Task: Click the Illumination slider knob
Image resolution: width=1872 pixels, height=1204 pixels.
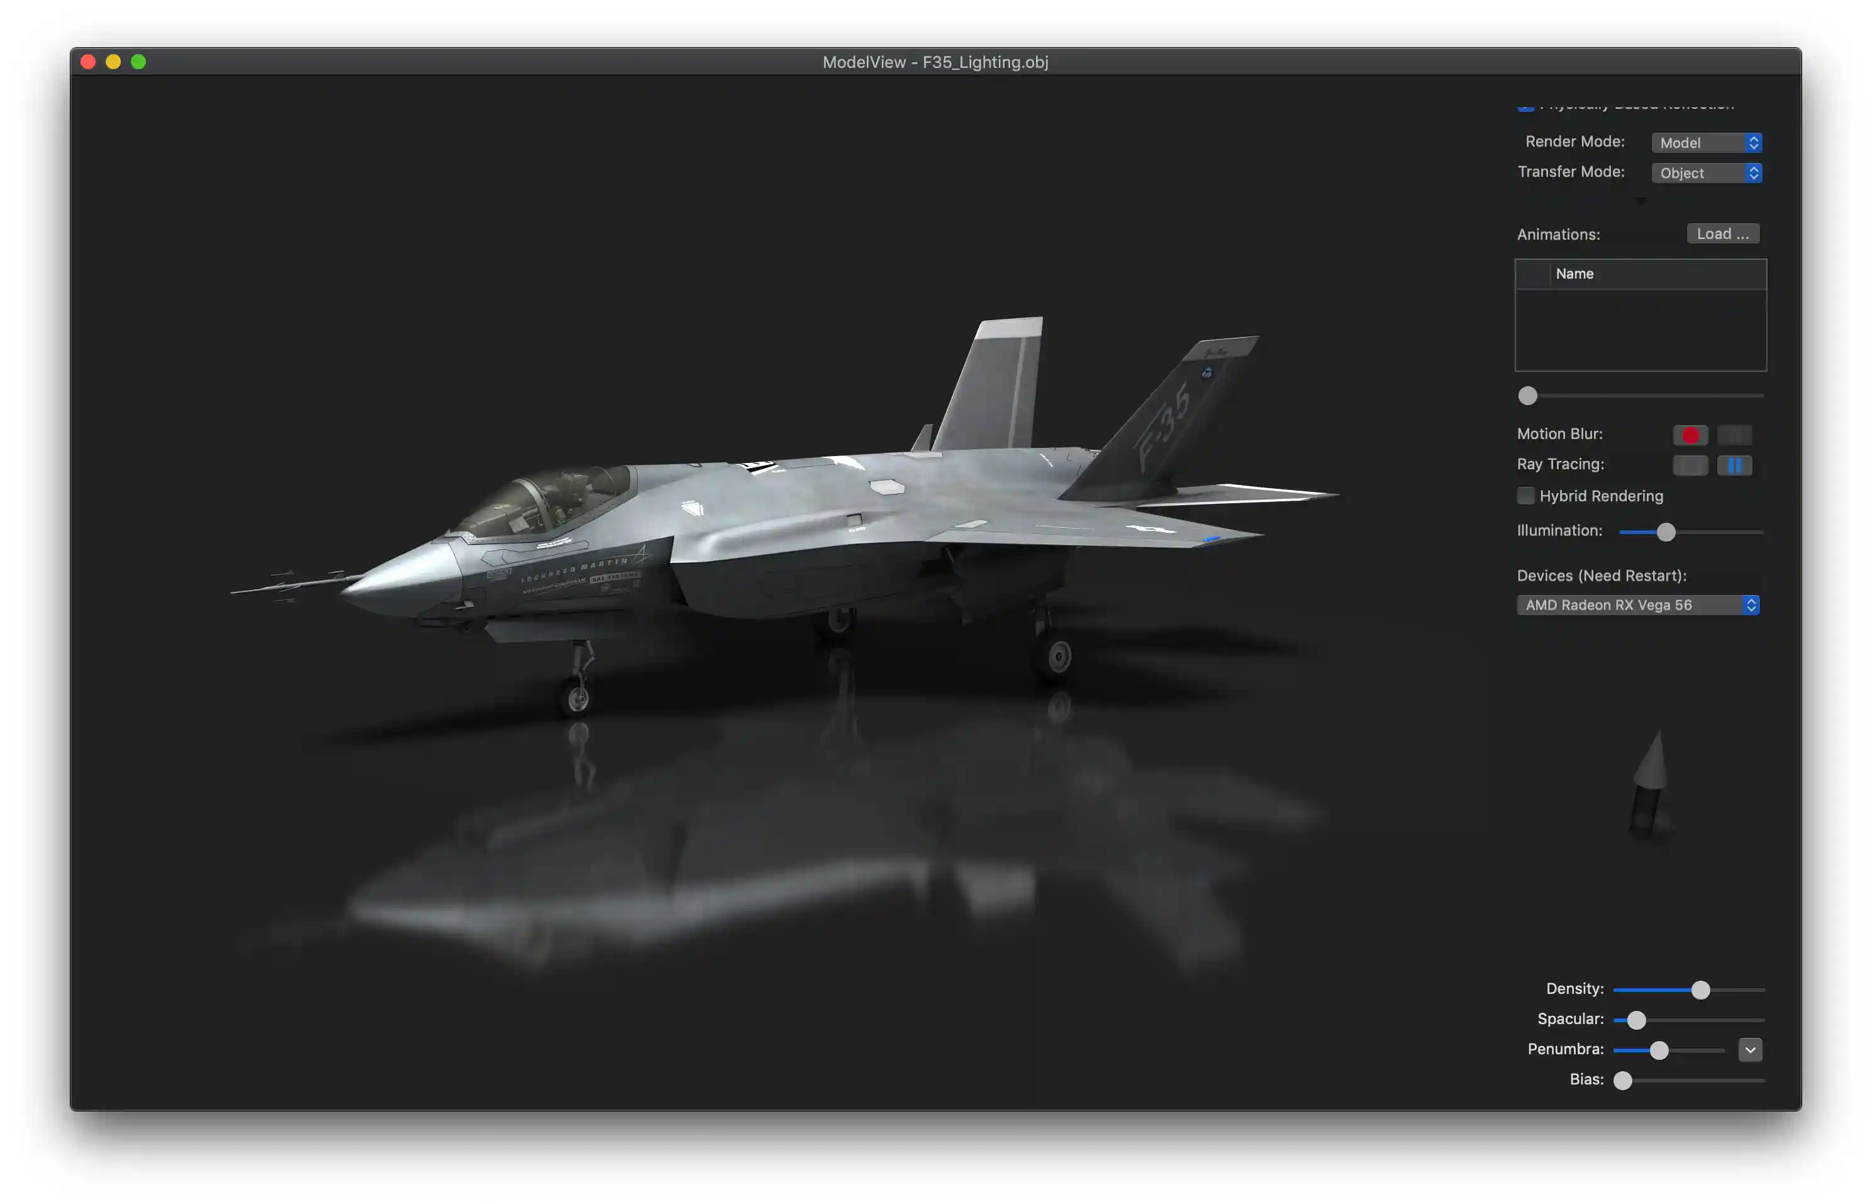Action: (1666, 532)
